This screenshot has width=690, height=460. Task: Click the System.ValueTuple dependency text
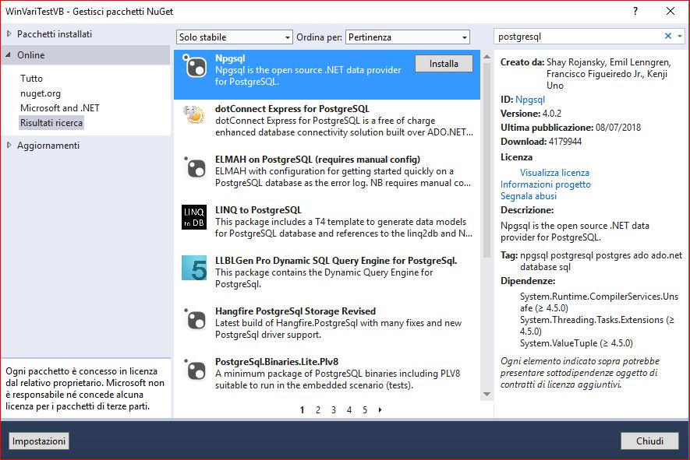point(576,343)
